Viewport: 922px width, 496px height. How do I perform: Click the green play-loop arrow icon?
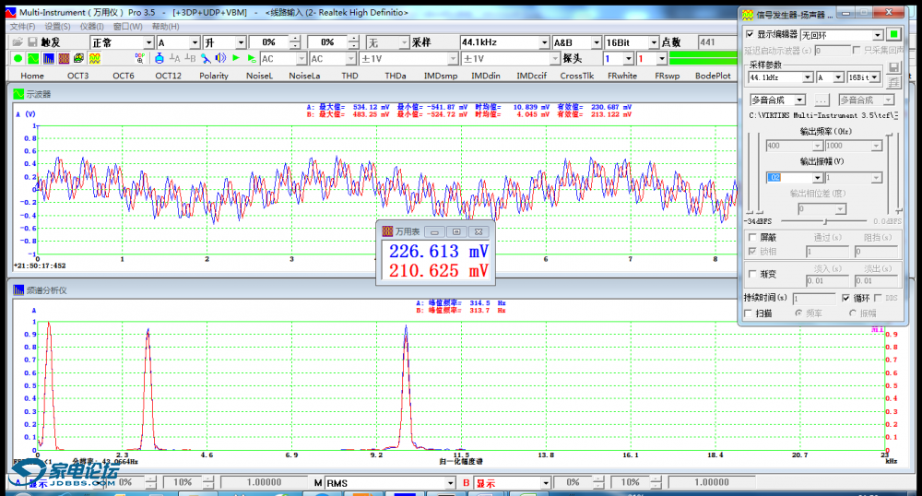(252, 59)
